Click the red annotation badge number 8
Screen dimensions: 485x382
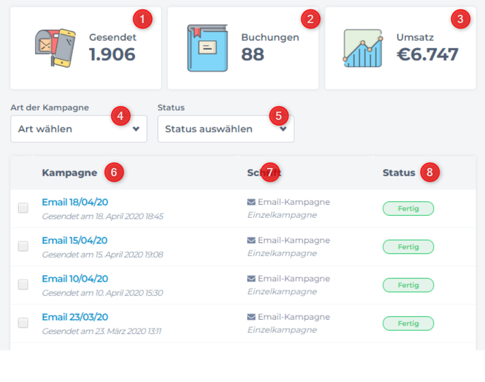click(x=430, y=172)
